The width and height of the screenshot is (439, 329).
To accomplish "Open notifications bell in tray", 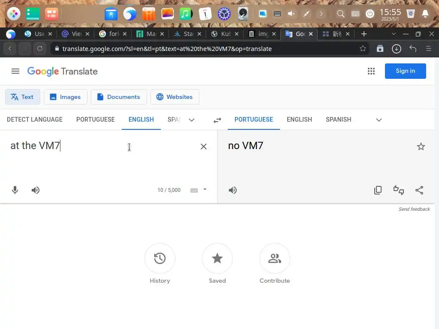I will [x=425, y=14].
